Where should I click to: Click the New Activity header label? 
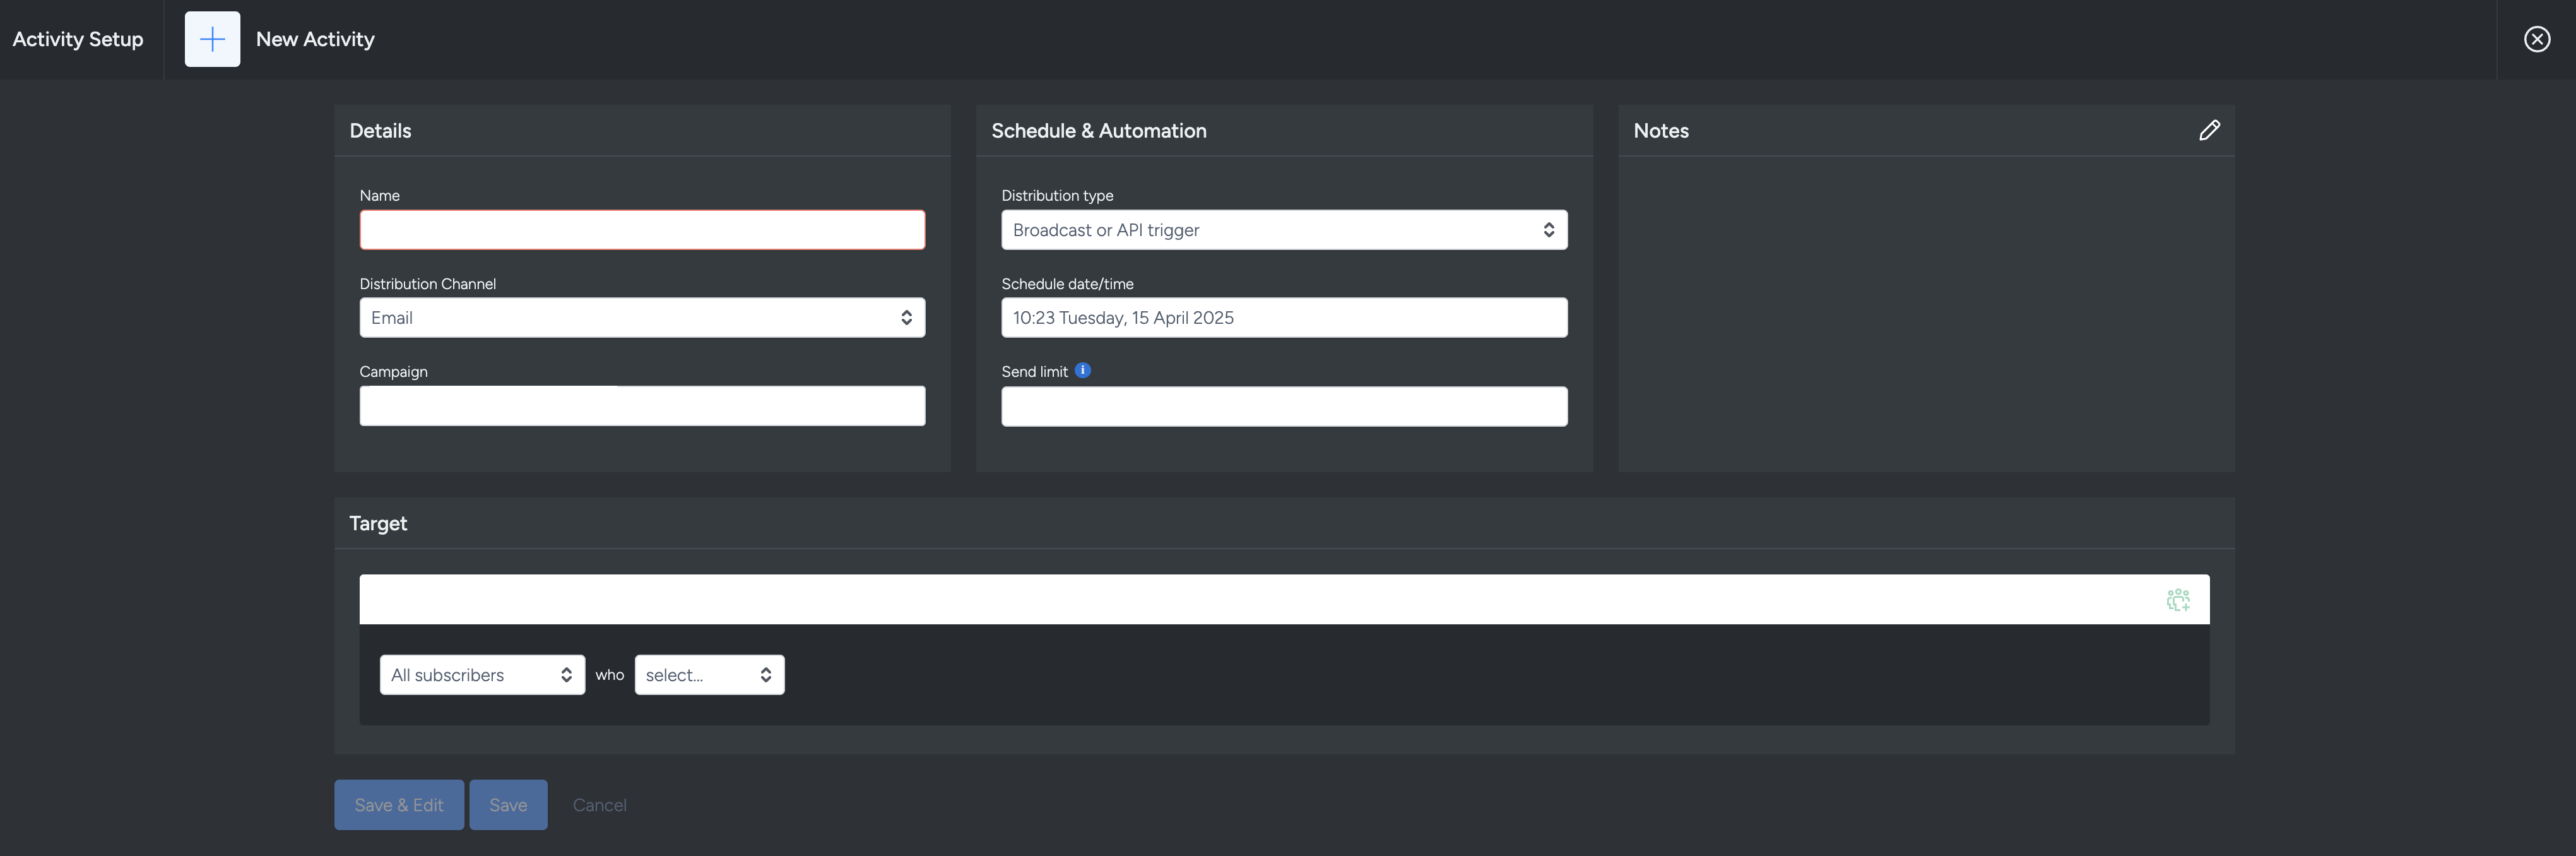(315, 39)
